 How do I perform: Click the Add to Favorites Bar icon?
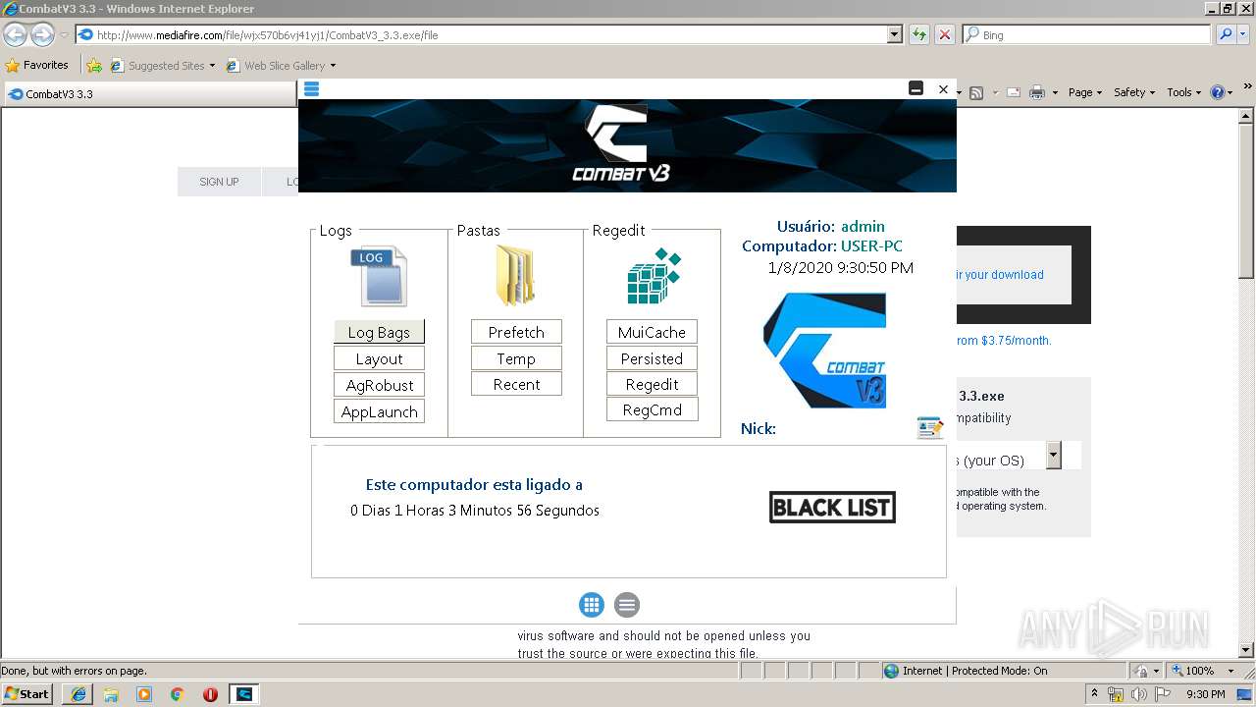click(94, 66)
